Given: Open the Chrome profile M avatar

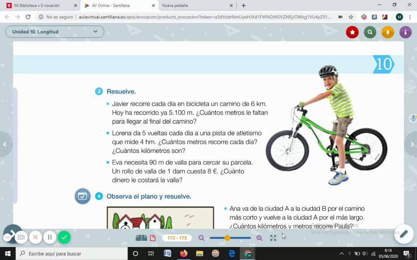Looking at the screenshot, I should [x=399, y=17].
